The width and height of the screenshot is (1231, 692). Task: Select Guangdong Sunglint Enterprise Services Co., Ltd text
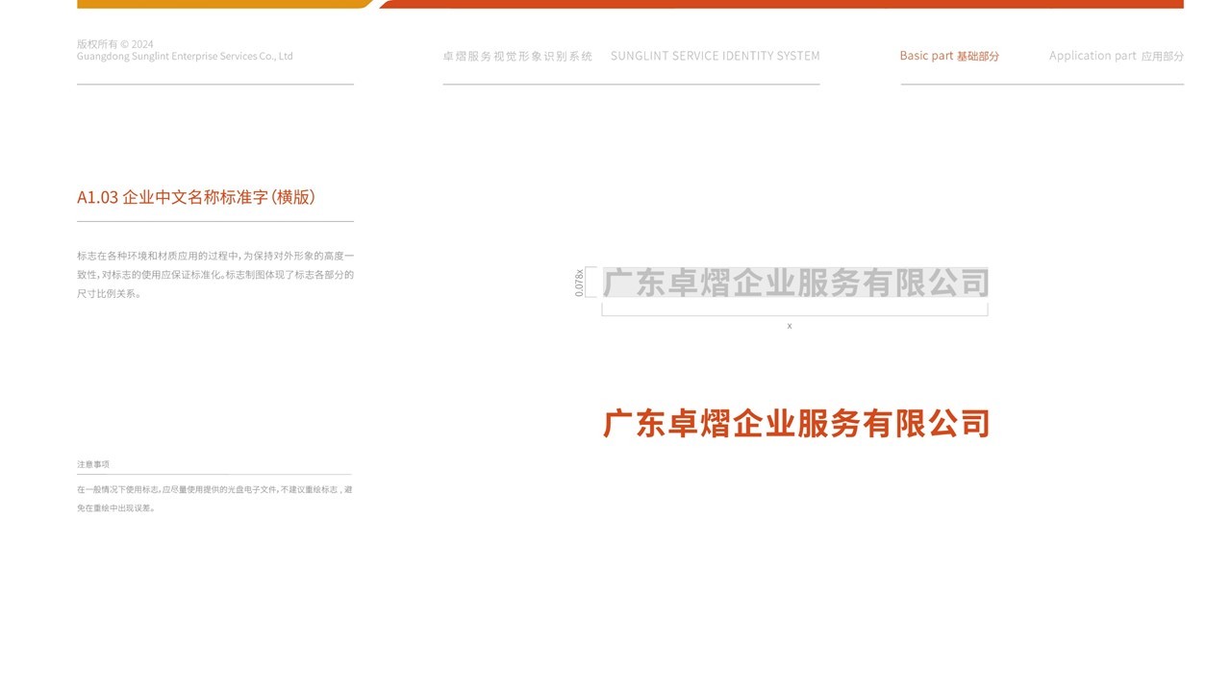(x=185, y=56)
